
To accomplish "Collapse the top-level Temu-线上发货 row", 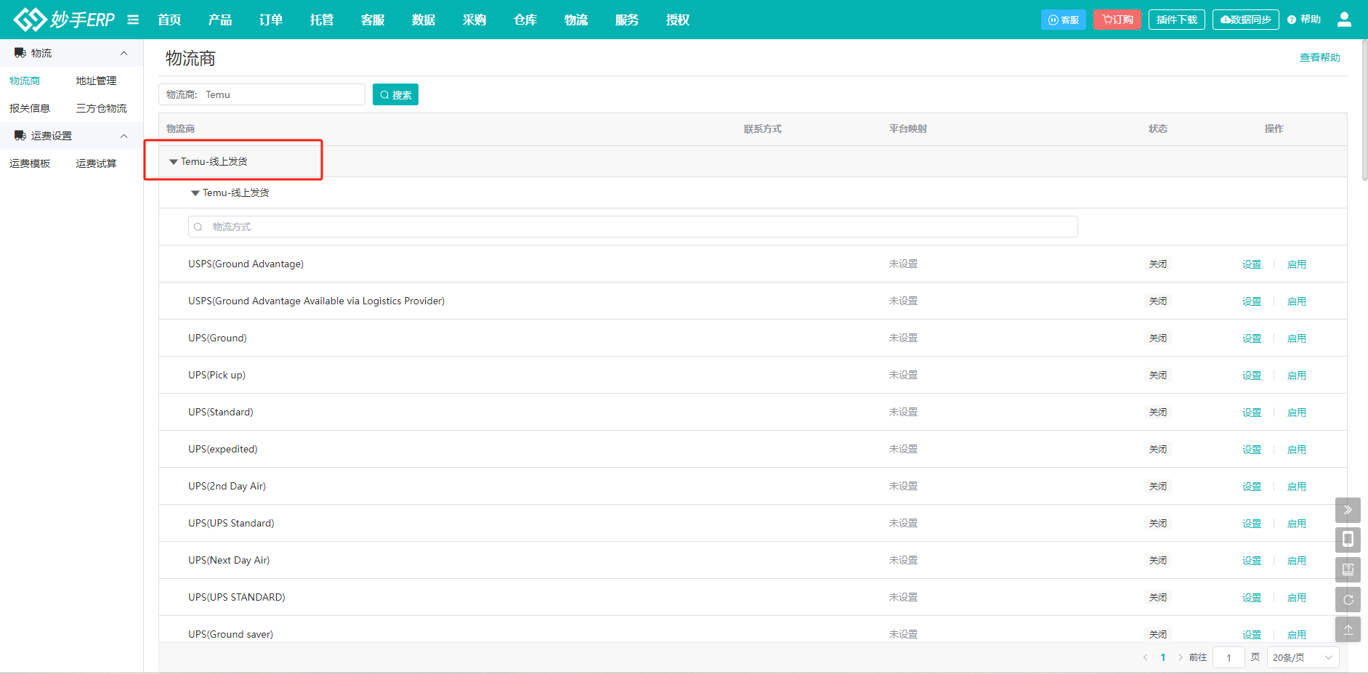I will pos(174,162).
